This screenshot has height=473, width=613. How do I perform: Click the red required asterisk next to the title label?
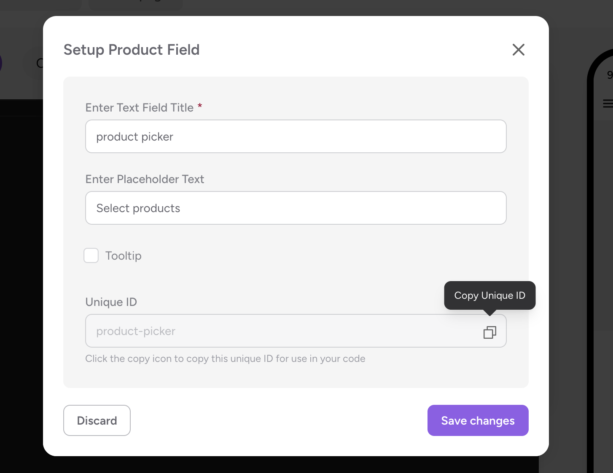pyautogui.click(x=200, y=106)
